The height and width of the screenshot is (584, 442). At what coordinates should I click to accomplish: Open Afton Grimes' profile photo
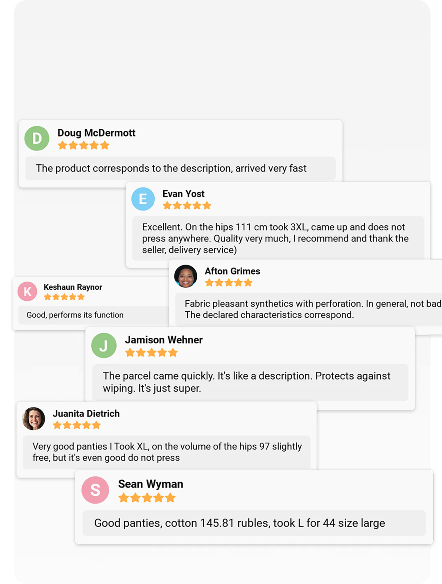pos(186,276)
